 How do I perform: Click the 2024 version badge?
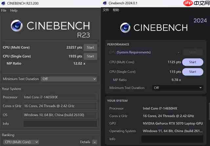tap(200, 21)
